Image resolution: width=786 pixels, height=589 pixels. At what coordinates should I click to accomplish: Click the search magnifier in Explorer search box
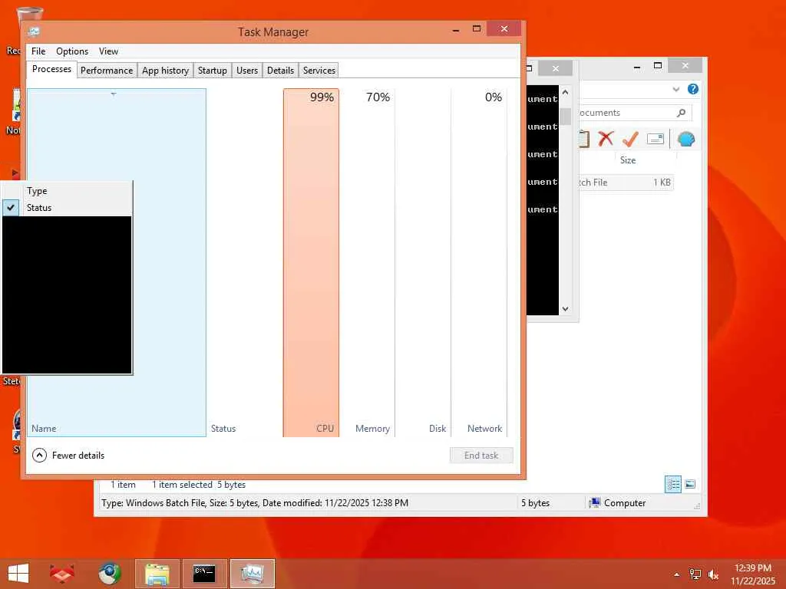pos(681,113)
